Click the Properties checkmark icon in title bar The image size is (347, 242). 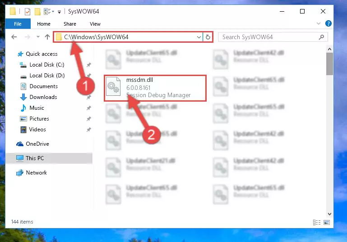(x=28, y=12)
